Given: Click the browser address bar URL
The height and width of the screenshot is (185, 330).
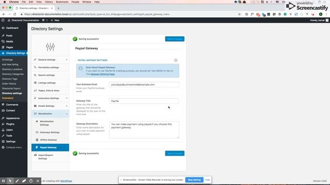Looking at the screenshot, I should (97, 14).
